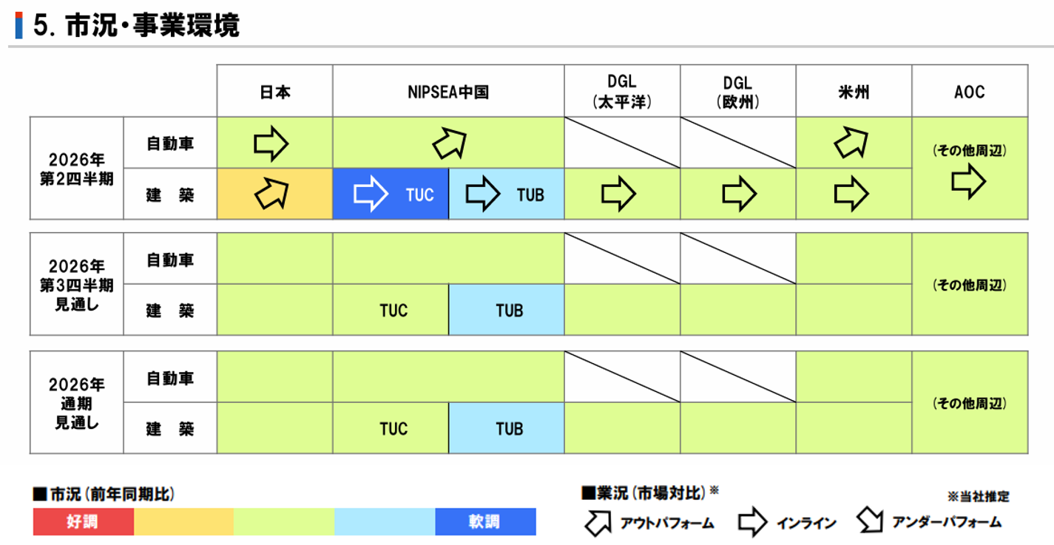Click the 建築 label in the 第2四半期 block
The height and width of the screenshot is (545, 1054).
(x=170, y=194)
